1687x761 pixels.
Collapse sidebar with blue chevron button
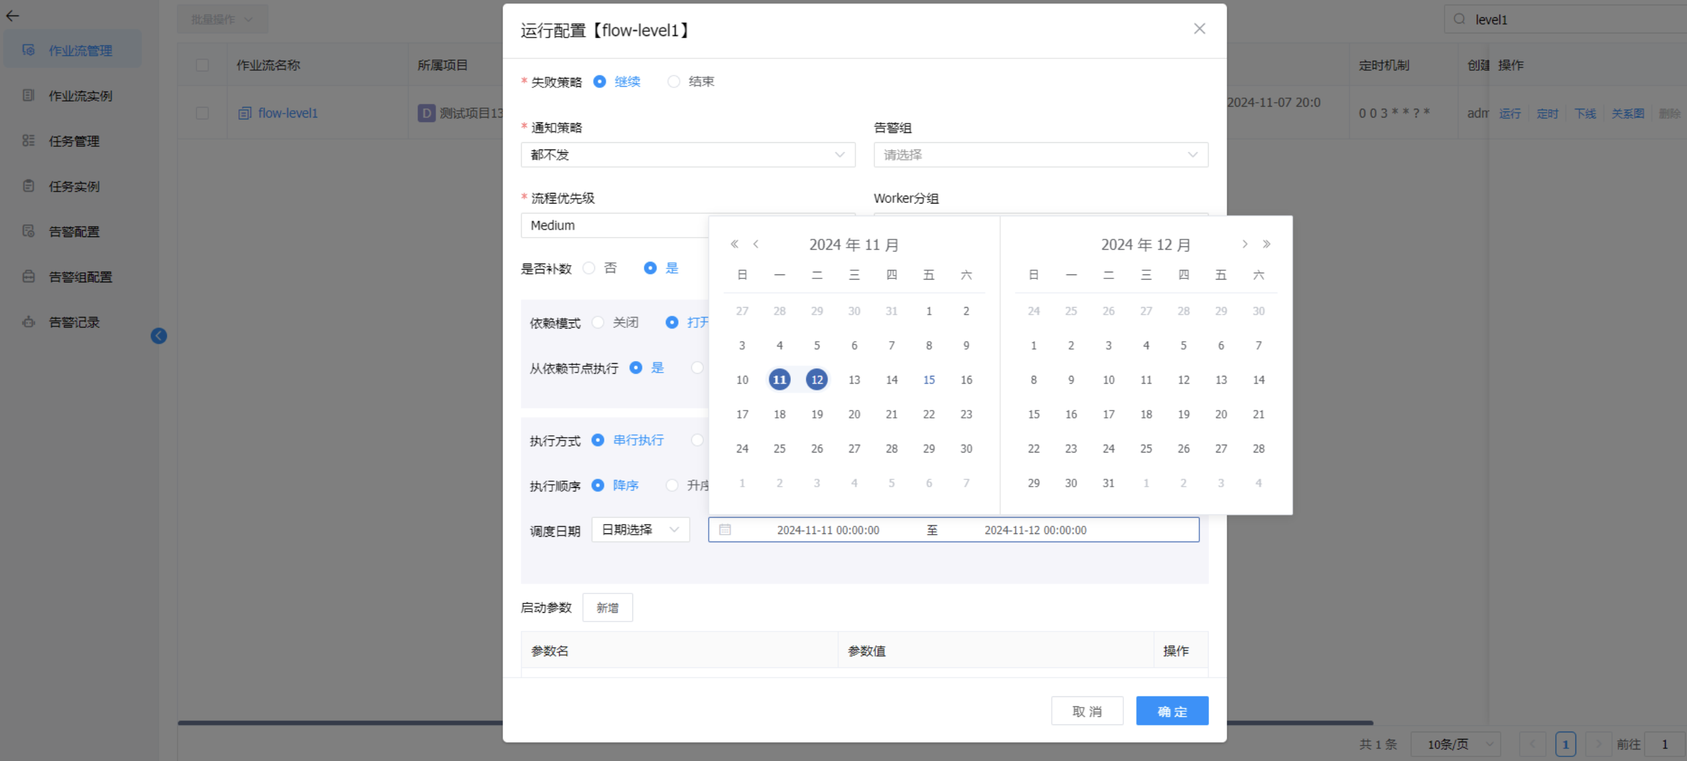(159, 336)
